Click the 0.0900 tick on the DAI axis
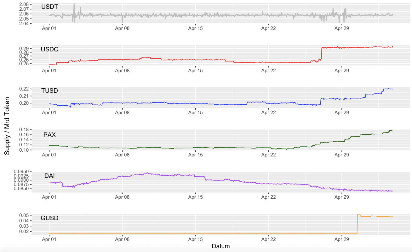 pyautogui.click(x=21, y=180)
